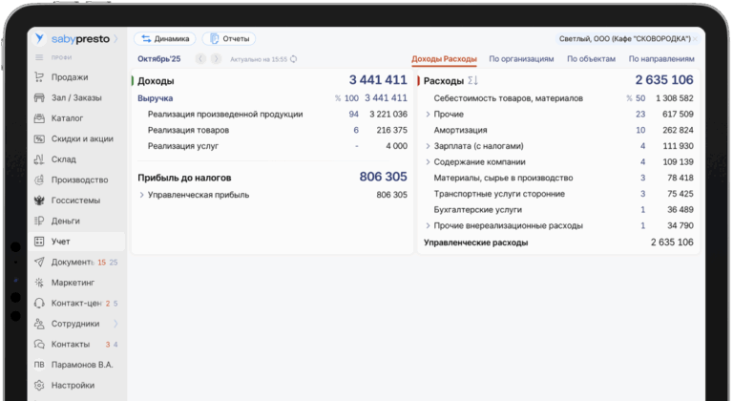733x401 pixels.
Task: Go to previous month arrow
Action: pos(200,59)
